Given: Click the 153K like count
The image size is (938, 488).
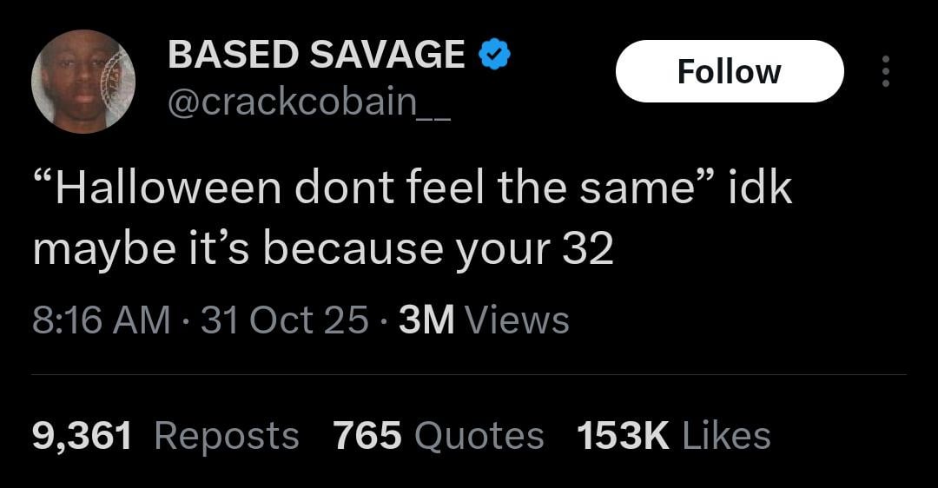Looking at the screenshot, I should pos(623,435).
